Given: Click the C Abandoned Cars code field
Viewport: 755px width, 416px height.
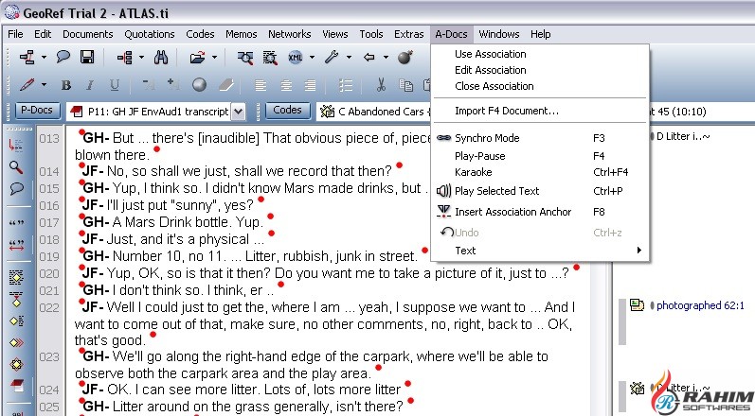Looking at the screenshot, I should [x=374, y=112].
